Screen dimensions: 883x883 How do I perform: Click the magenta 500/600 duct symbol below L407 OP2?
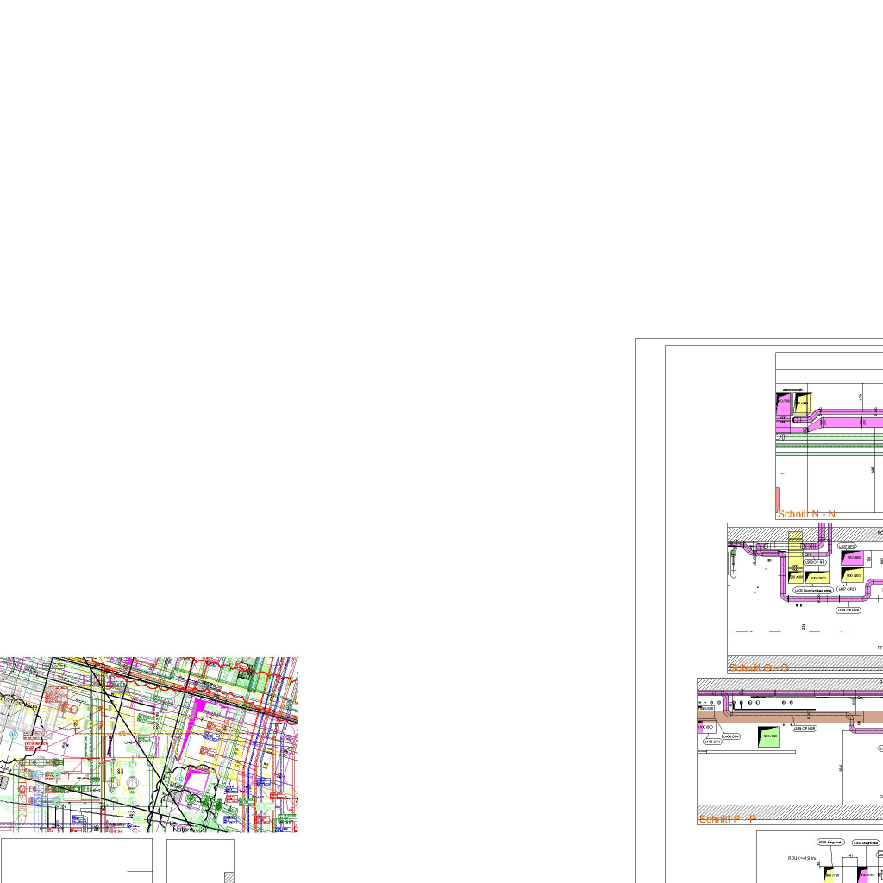pos(852,558)
